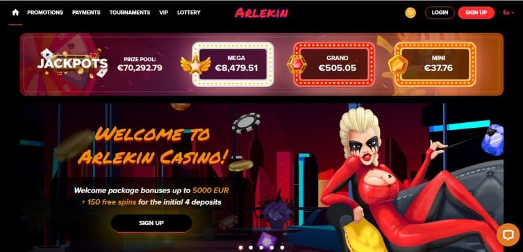The image size is (523, 252).
Task: Click the Arlekin logo in header
Action: click(x=261, y=13)
